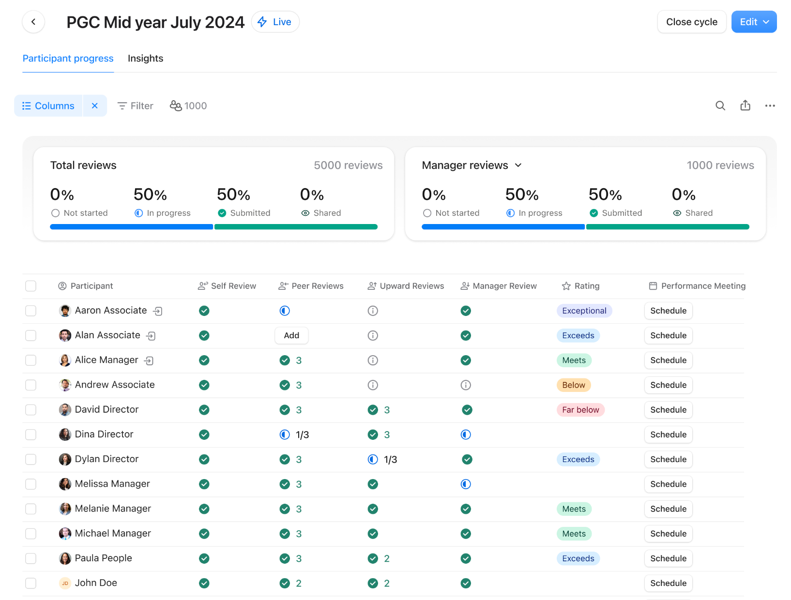Click Andrew Associate's manager review info icon

point(466,385)
